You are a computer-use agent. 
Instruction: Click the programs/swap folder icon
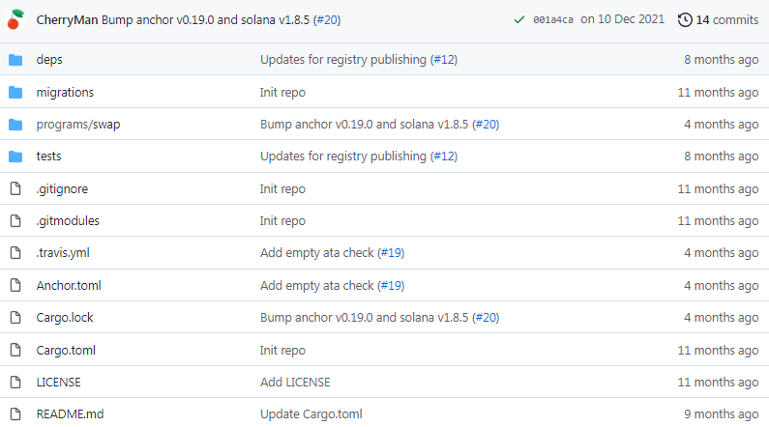15,125
